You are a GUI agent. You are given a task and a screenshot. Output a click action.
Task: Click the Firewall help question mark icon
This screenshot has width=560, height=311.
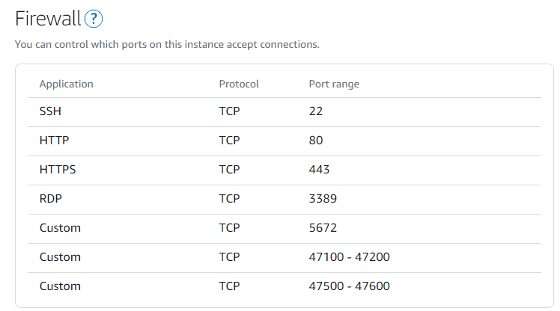click(x=93, y=19)
